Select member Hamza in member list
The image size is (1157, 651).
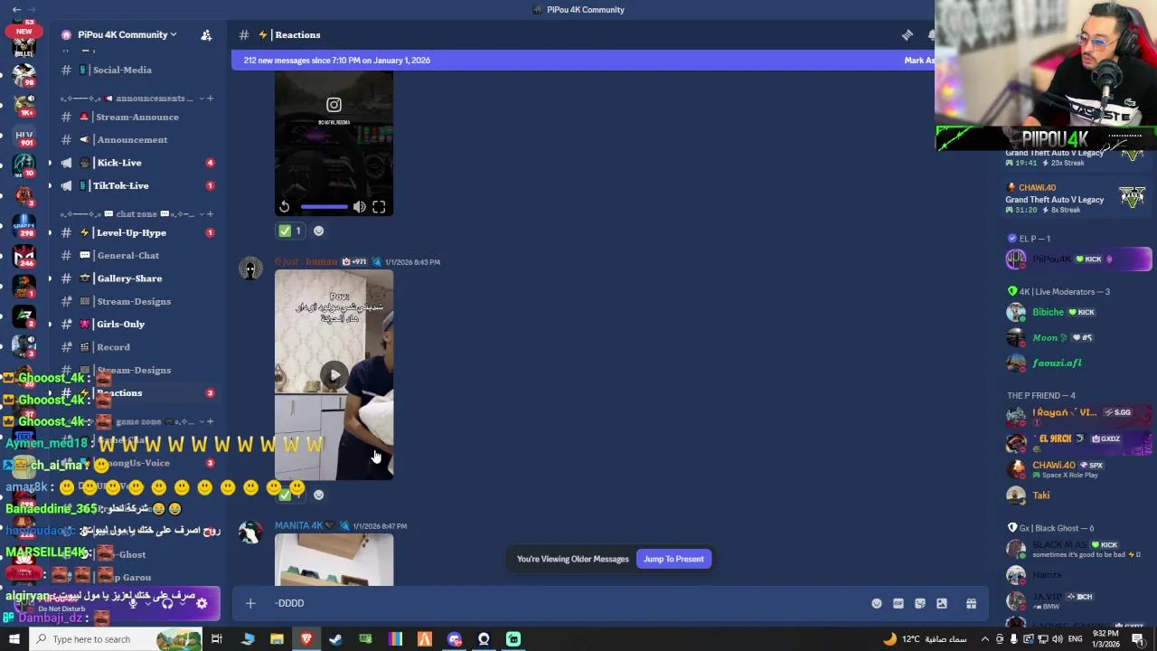tap(1078, 575)
